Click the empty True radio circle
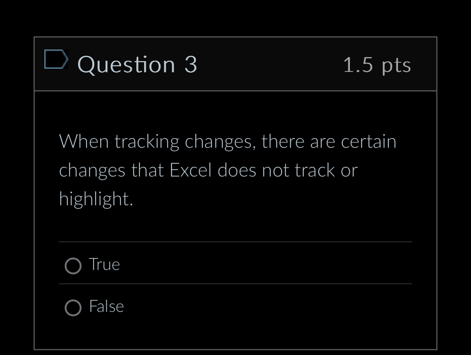This screenshot has width=471, height=355. click(x=73, y=266)
